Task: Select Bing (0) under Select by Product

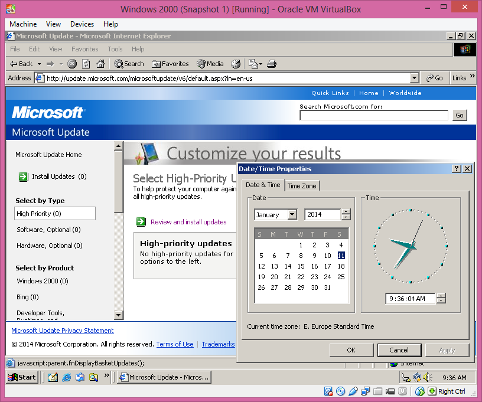Action: (x=28, y=297)
